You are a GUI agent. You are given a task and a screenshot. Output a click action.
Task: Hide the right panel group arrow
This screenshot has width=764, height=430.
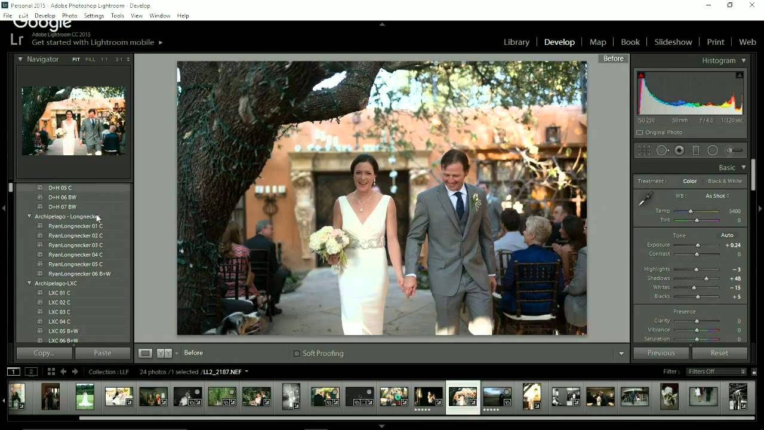pyautogui.click(x=760, y=208)
